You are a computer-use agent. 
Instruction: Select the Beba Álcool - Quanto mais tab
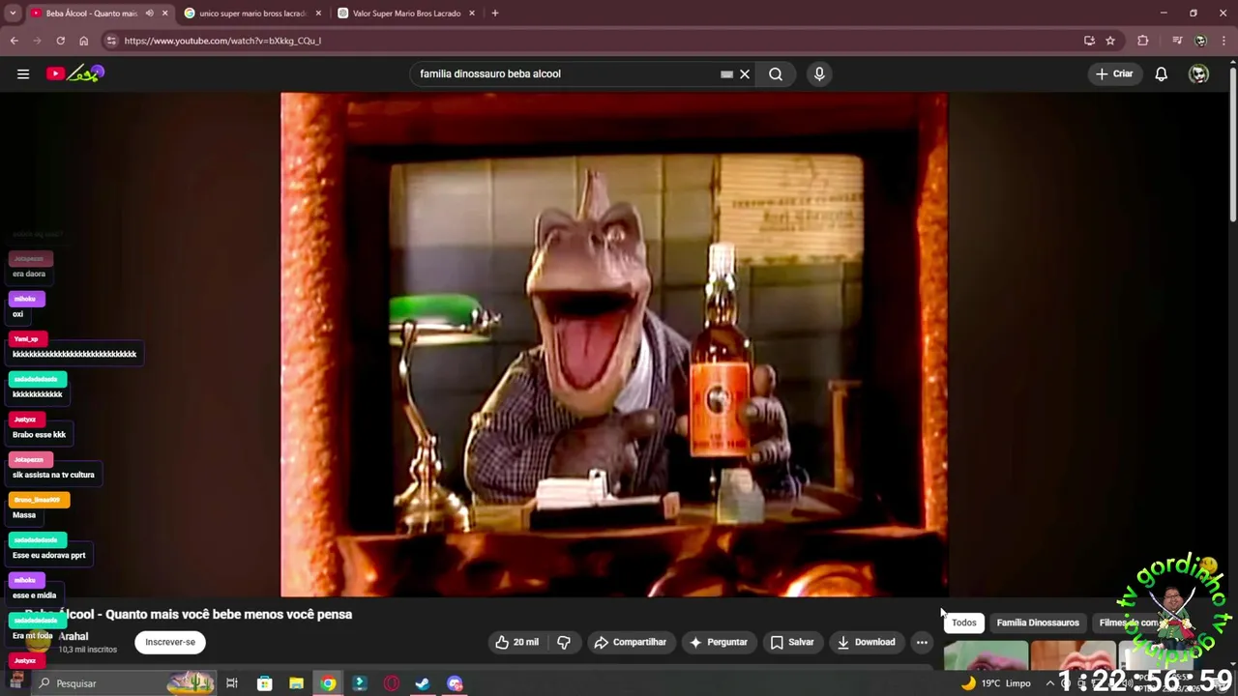(x=91, y=14)
